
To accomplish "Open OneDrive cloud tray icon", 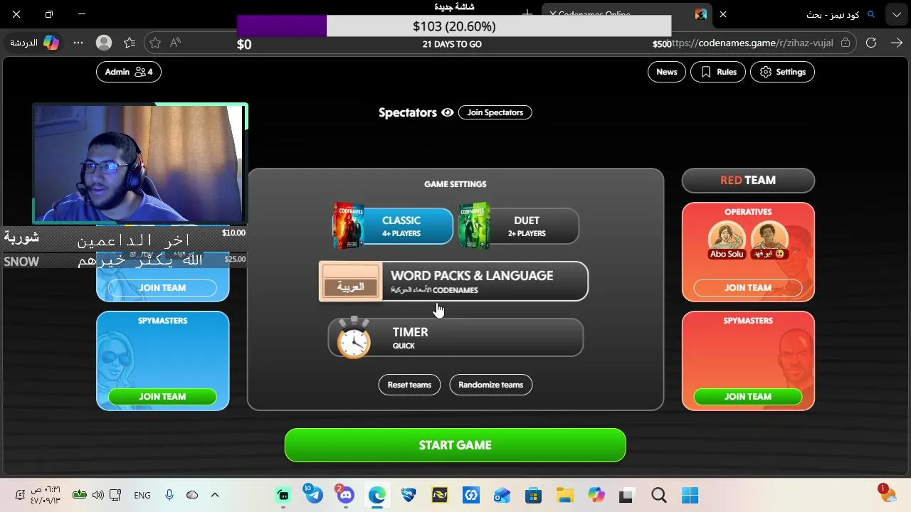I will [x=192, y=495].
